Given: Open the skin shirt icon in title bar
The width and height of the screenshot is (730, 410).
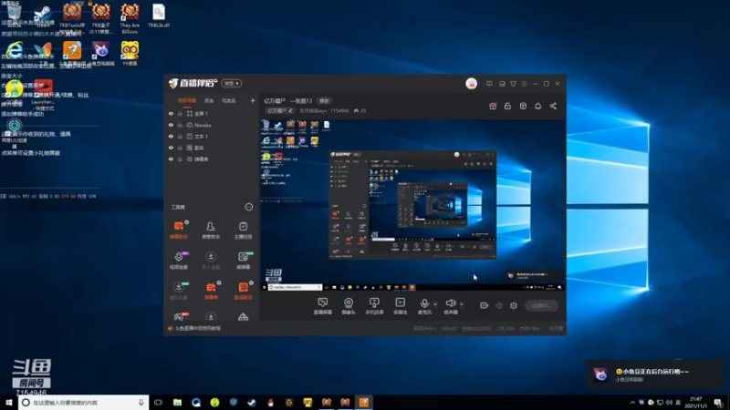Looking at the screenshot, I should (513, 84).
